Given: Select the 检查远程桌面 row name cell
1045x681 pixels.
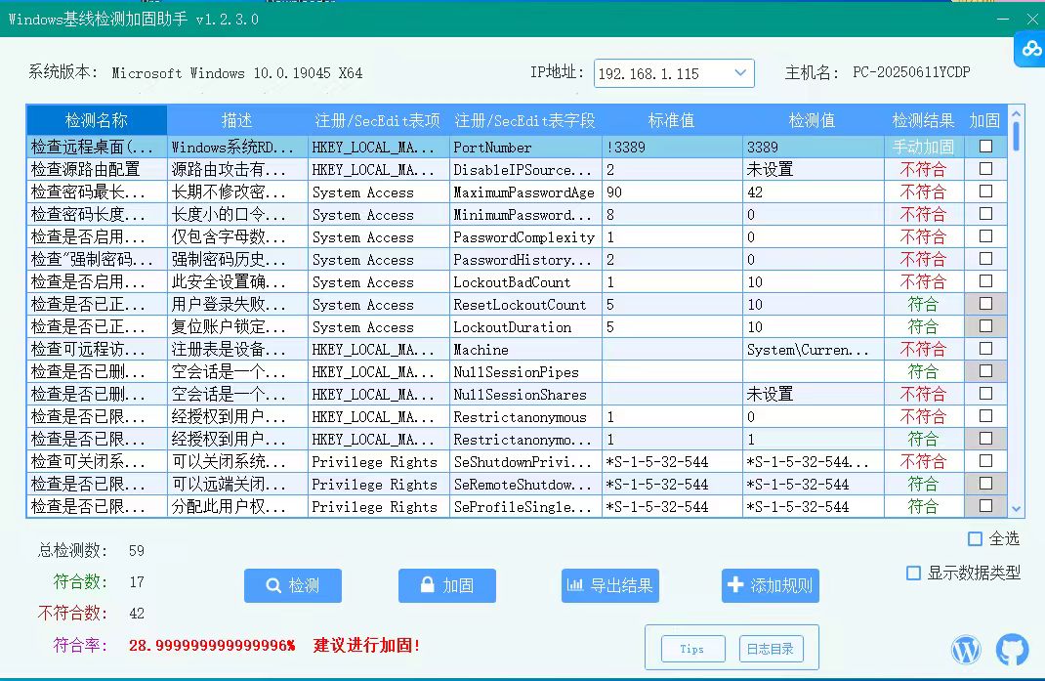Looking at the screenshot, I should click(x=97, y=147).
